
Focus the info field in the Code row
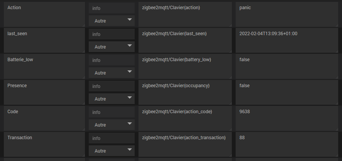tap(112, 112)
